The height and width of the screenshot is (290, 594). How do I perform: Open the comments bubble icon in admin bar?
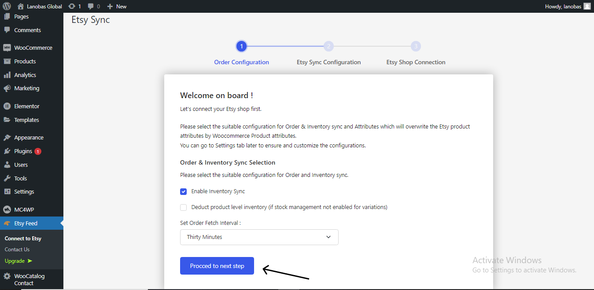tap(91, 6)
